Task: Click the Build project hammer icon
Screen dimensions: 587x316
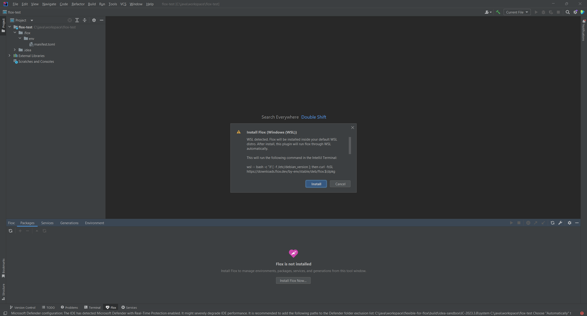Action: pyautogui.click(x=498, y=12)
